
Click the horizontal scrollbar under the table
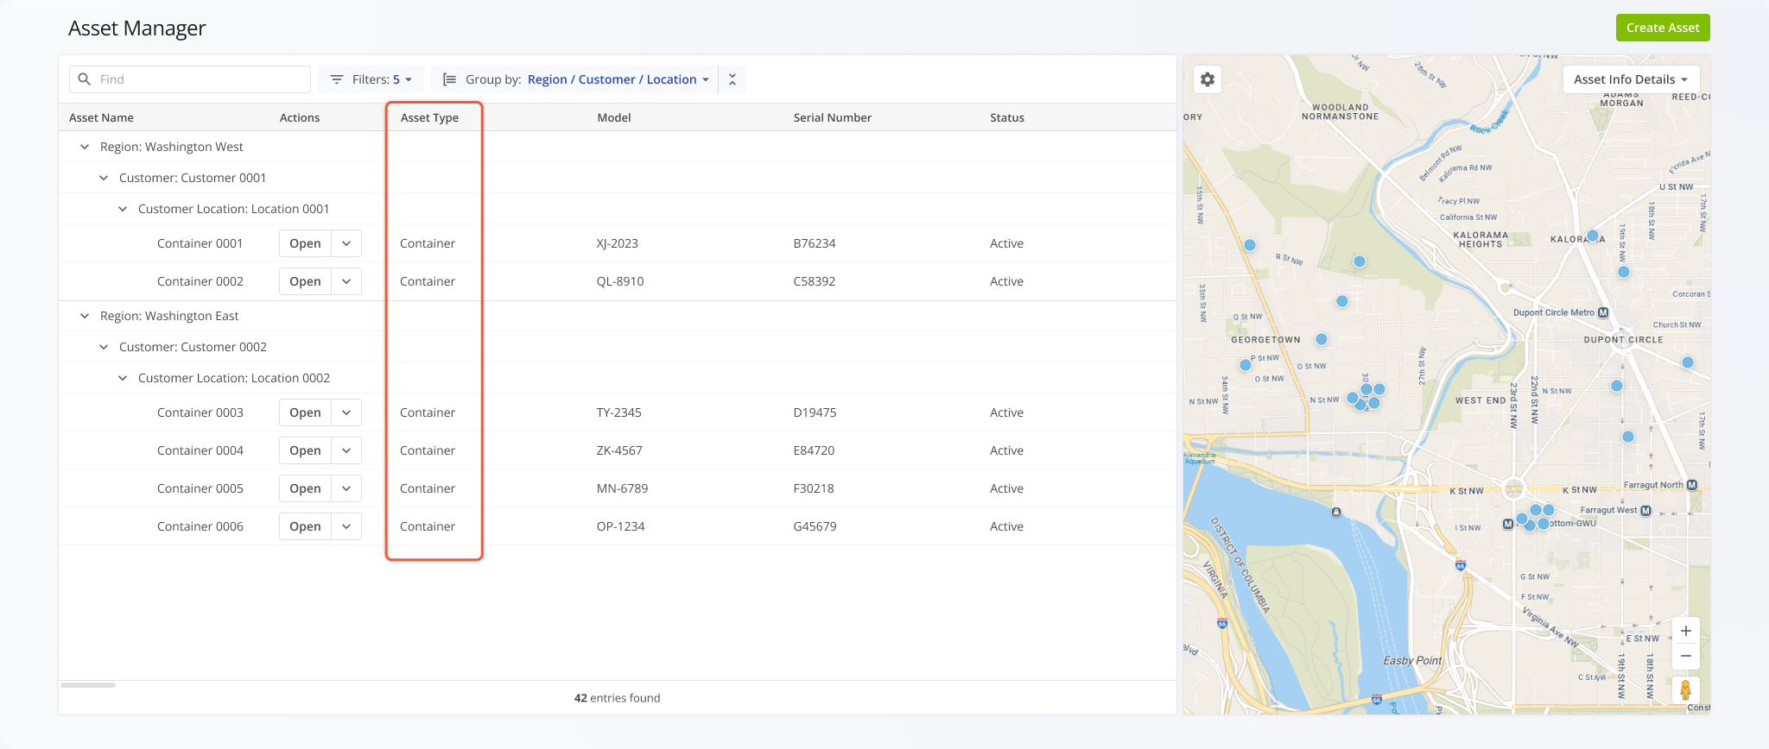[88, 685]
